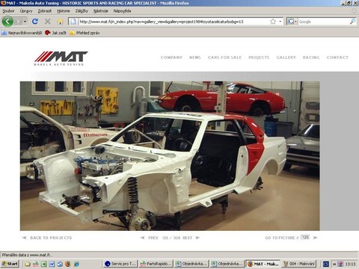Image resolution: width=359 pixels, height=269 pixels.
Task: Switch to the PartsRapido taskbar window
Action: tap(156, 264)
